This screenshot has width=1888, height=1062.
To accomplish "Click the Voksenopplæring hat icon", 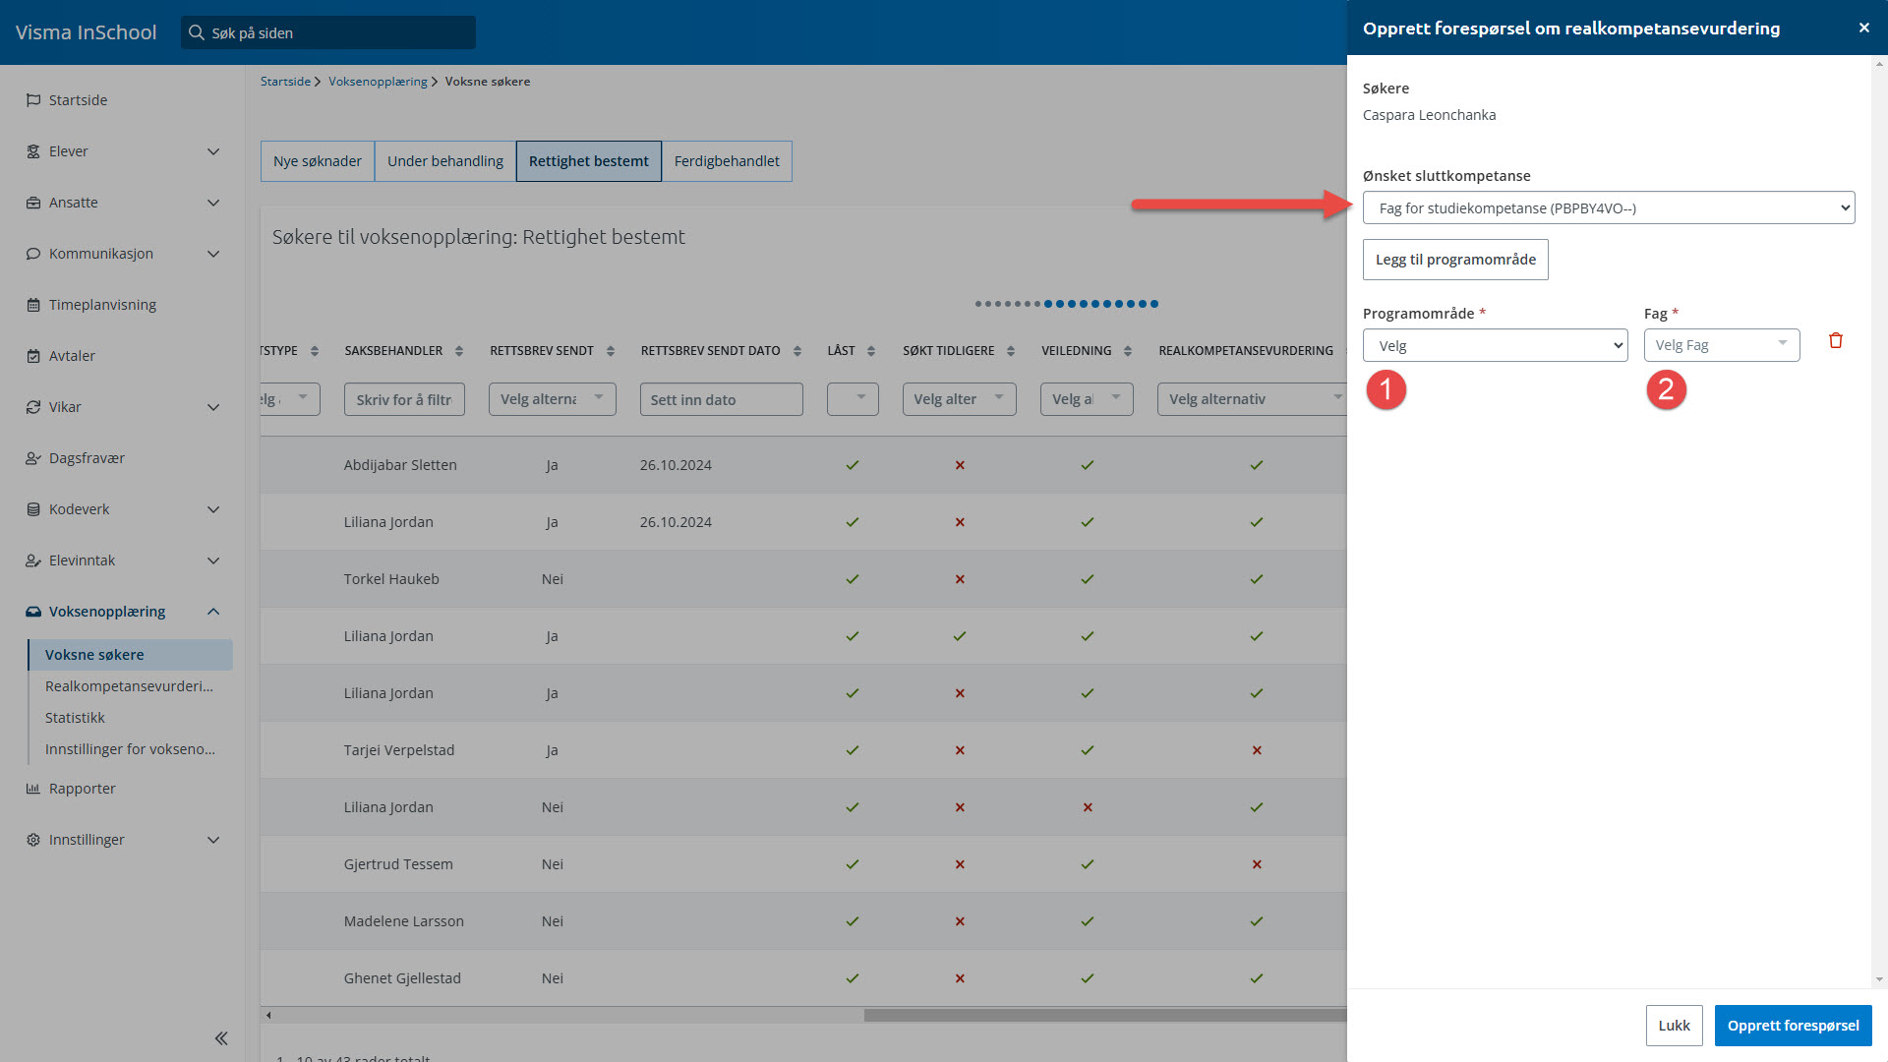I will tap(33, 612).
